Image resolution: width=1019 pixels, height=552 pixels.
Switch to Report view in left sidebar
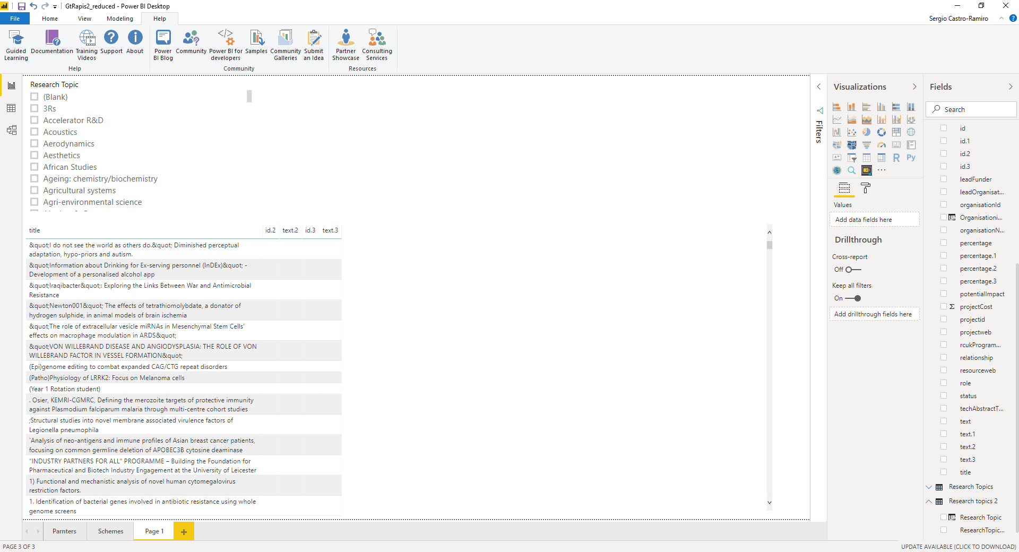11,85
